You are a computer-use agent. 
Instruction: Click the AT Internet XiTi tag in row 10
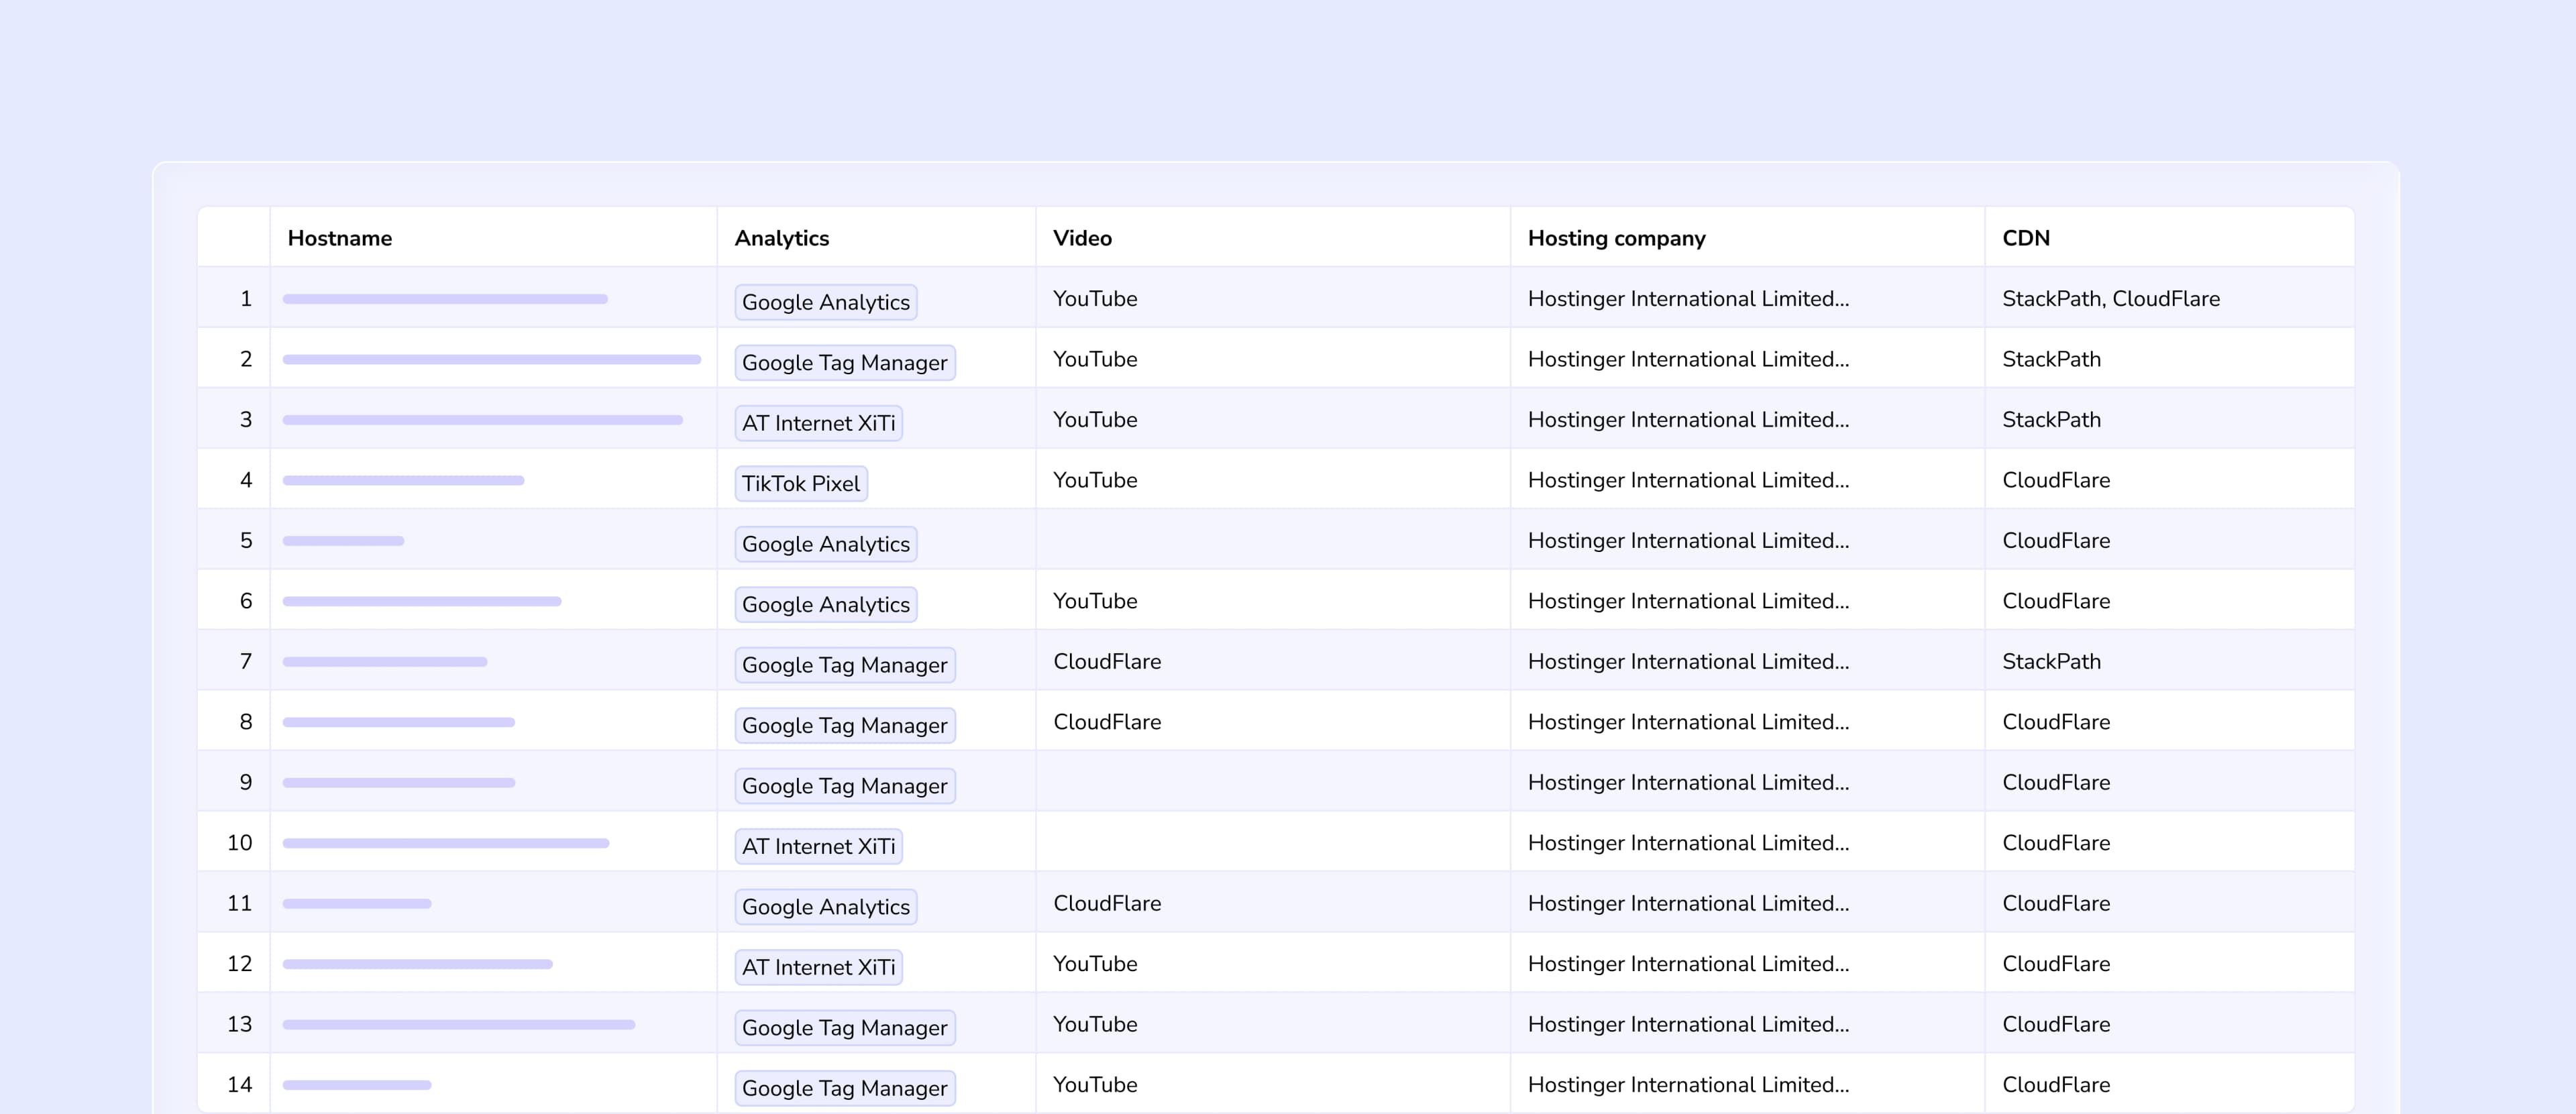(x=818, y=847)
